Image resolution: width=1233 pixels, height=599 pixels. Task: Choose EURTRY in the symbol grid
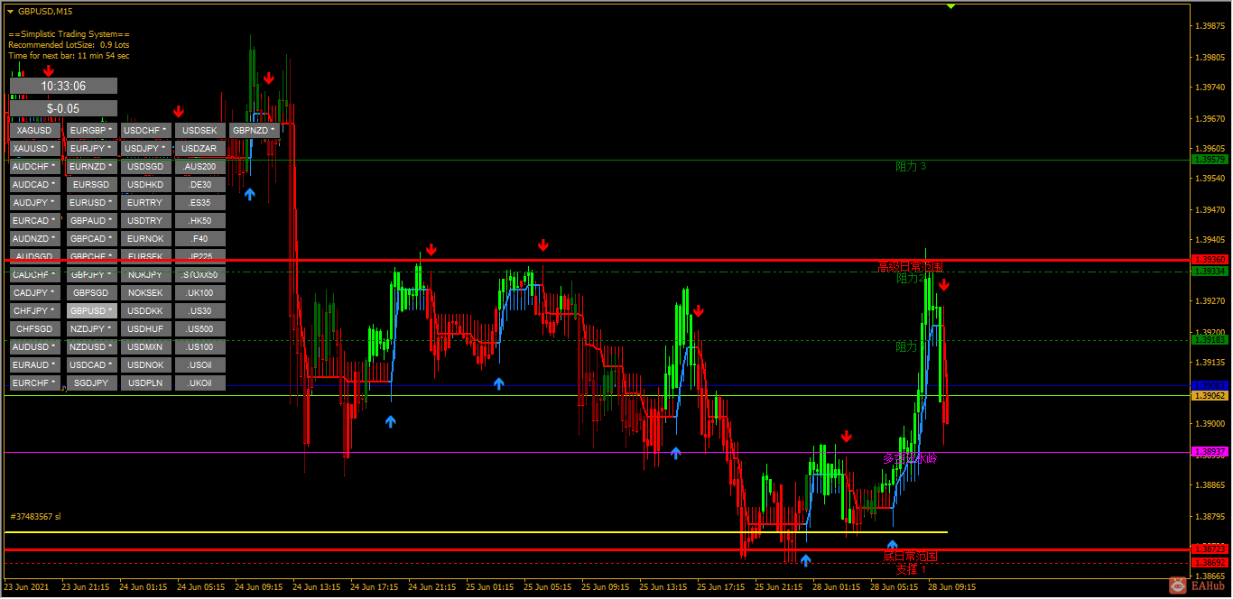click(x=145, y=203)
